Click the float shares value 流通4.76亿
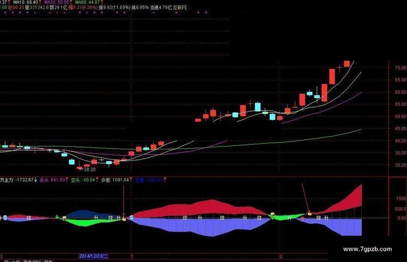The height and width of the screenshot is (262, 407). (160, 8)
